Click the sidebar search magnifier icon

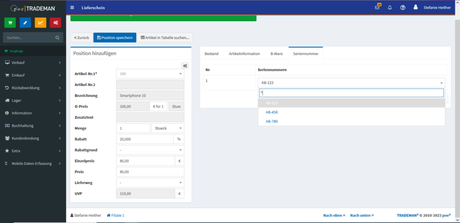tap(57, 38)
